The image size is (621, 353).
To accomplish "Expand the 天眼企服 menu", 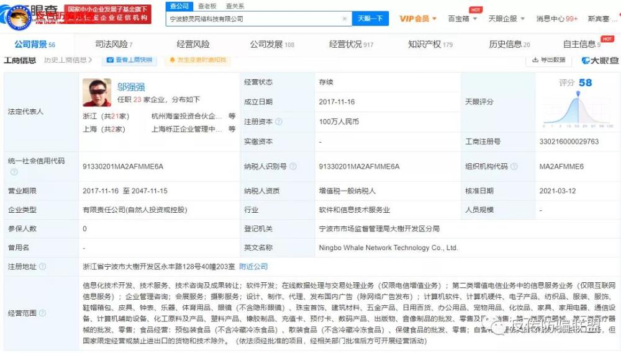I will [x=506, y=19].
